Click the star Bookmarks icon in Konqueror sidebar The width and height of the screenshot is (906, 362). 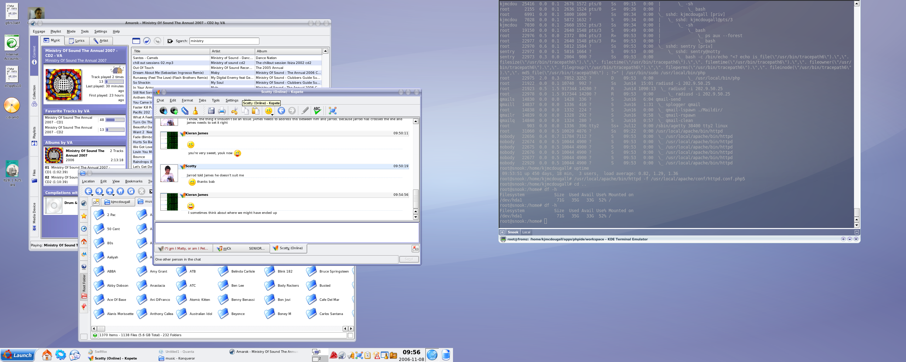tap(84, 216)
